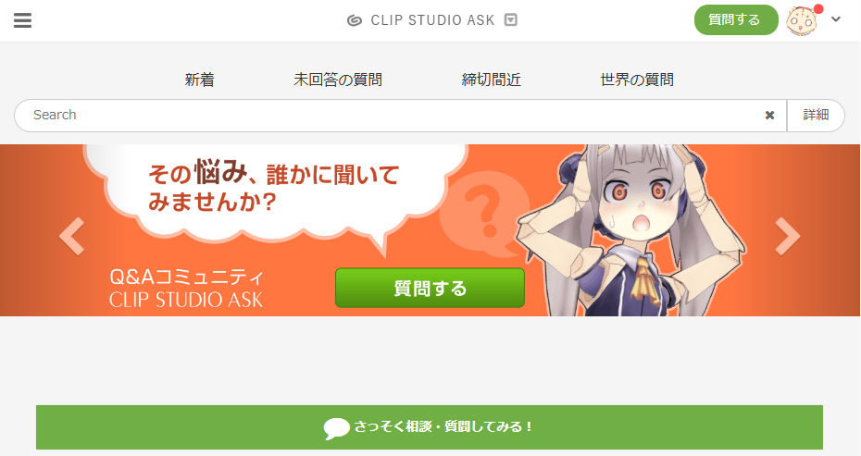The image size is (861, 456).
Task: Open the user avatar profile icon
Action: coord(802,21)
